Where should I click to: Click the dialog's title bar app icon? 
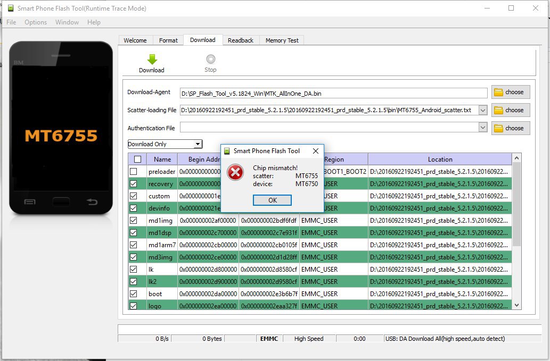(x=227, y=151)
